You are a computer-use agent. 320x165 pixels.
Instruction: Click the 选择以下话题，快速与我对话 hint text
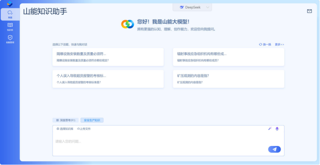[x=70, y=45]
